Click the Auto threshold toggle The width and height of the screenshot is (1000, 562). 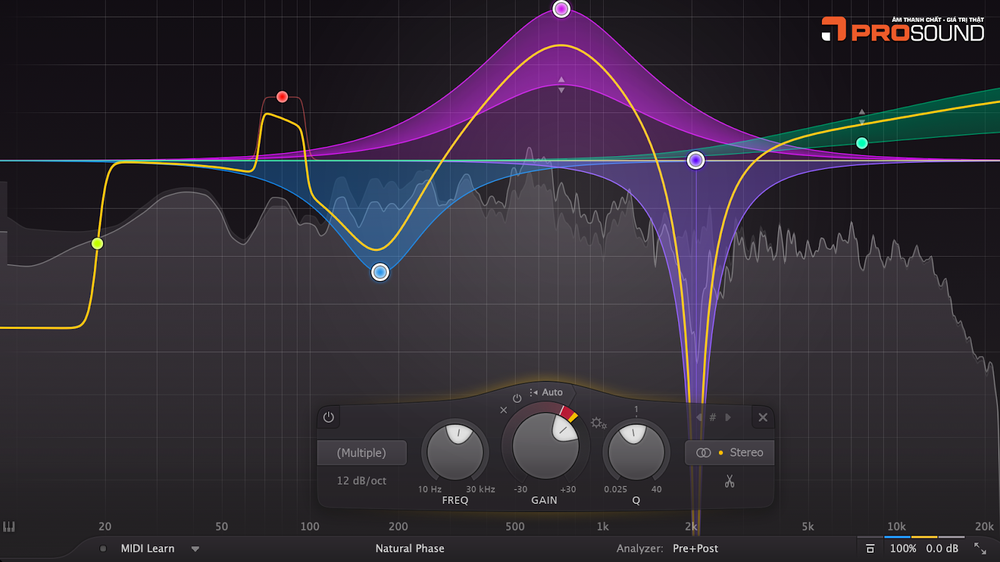tap(546, 392)
